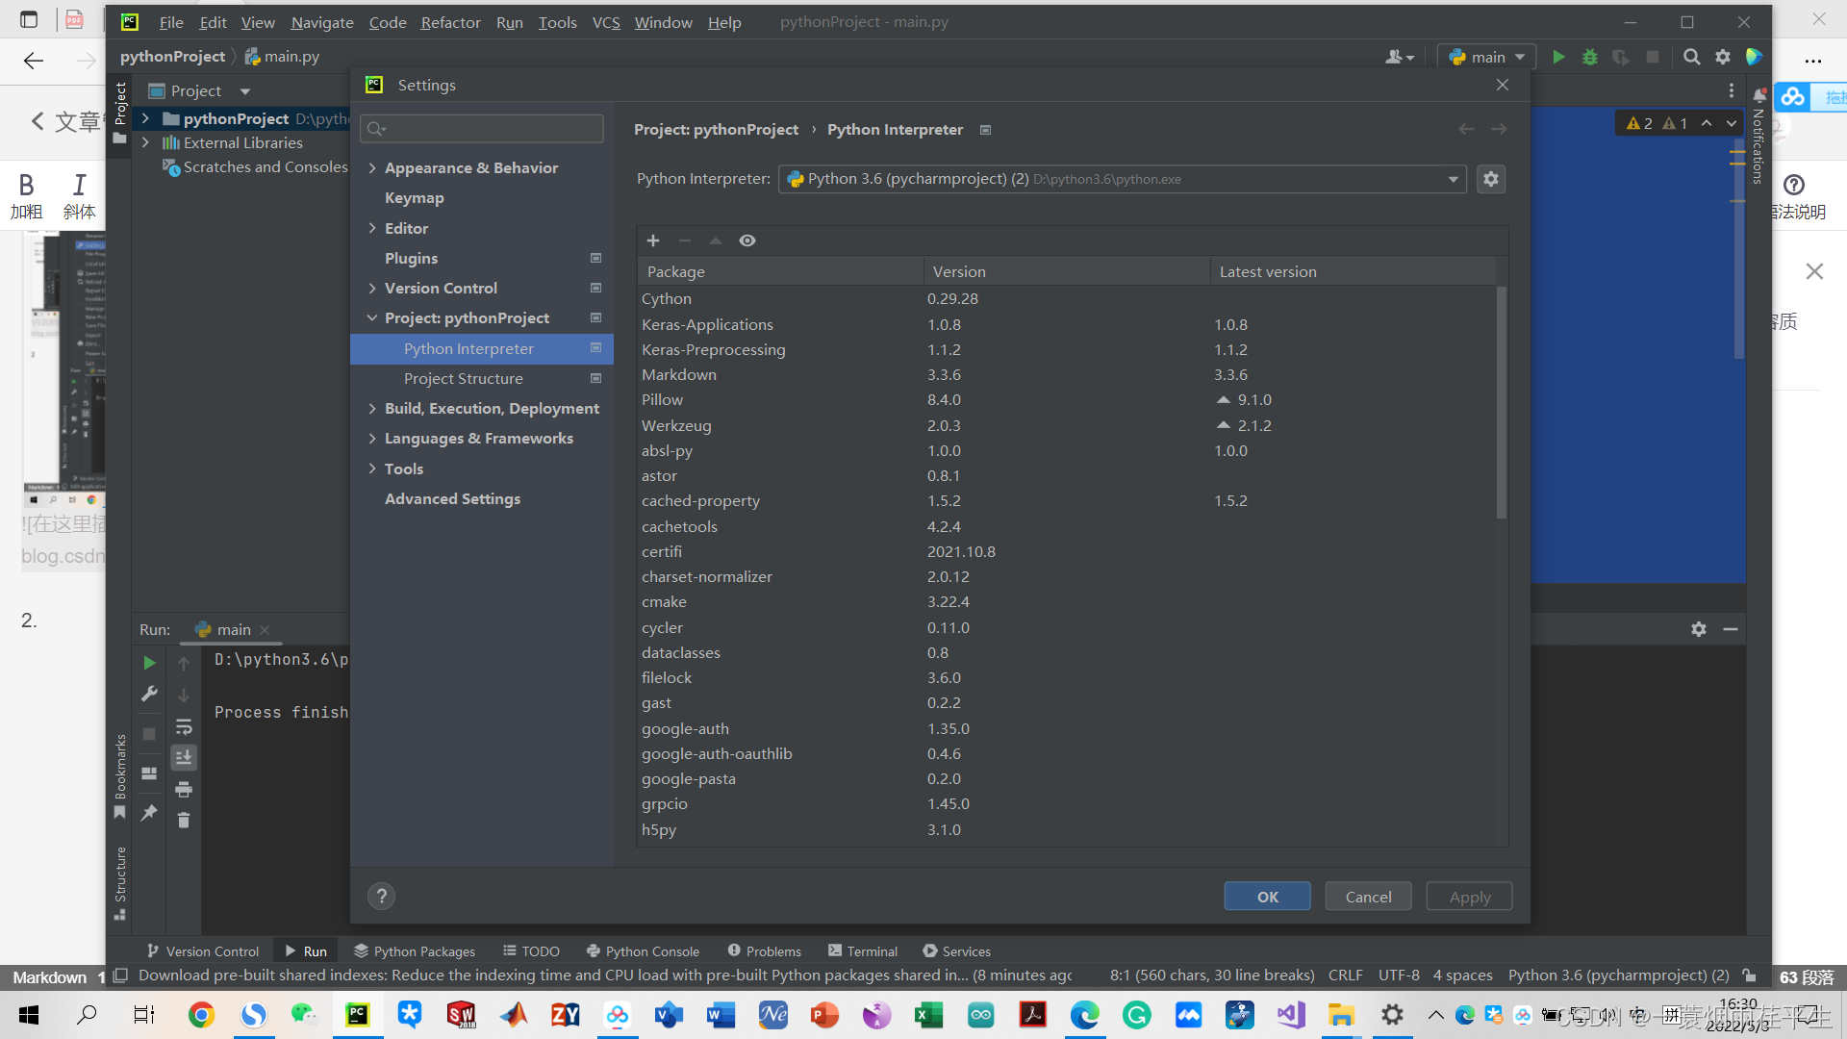Open the VCS menu

(606, 22)
